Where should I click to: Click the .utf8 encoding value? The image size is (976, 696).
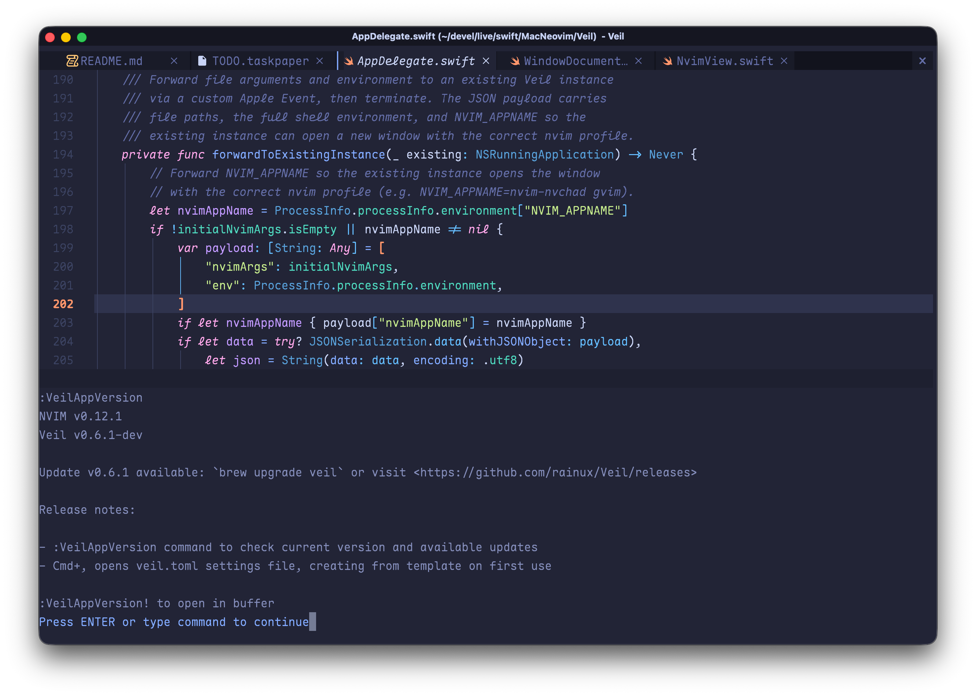500,360
